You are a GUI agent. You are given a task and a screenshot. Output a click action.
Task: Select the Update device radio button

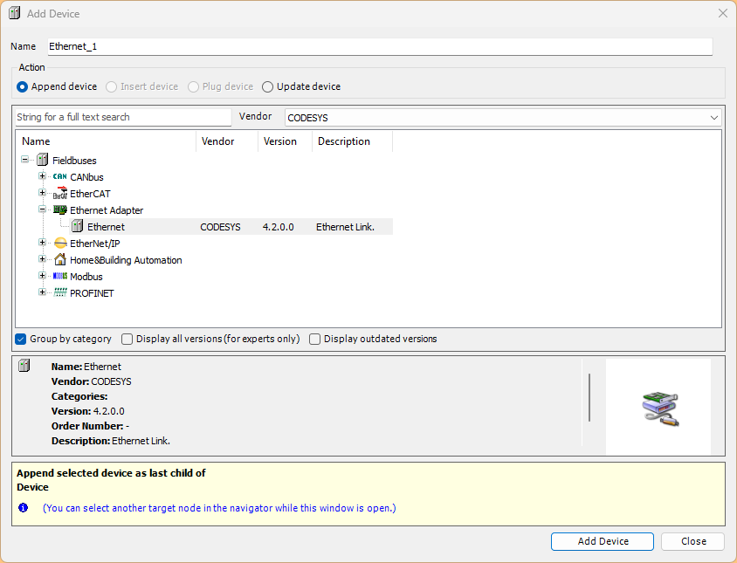[268, 86]
